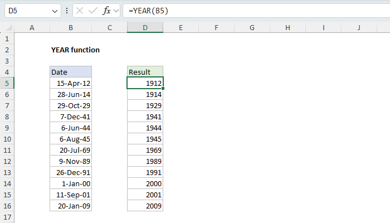Viewport: 390px width, 223px height.
Task: Select row 4 header
Action: click(7, 72)
